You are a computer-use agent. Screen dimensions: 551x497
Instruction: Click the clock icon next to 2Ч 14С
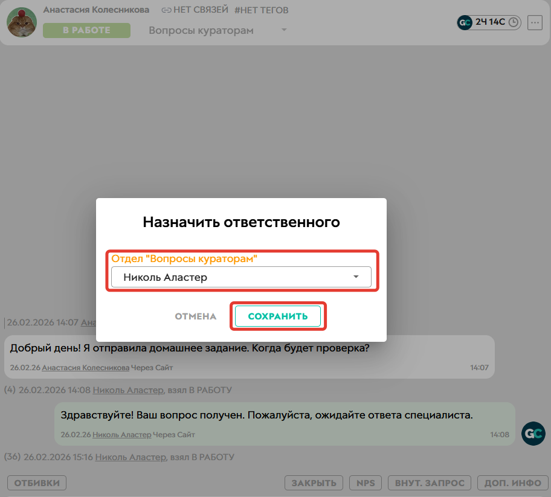[x=514, y=22]
